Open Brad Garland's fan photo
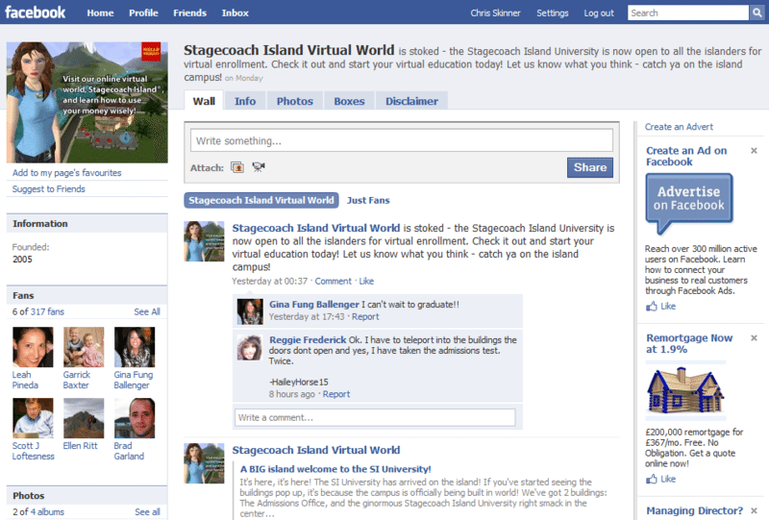 click(135, 418)
